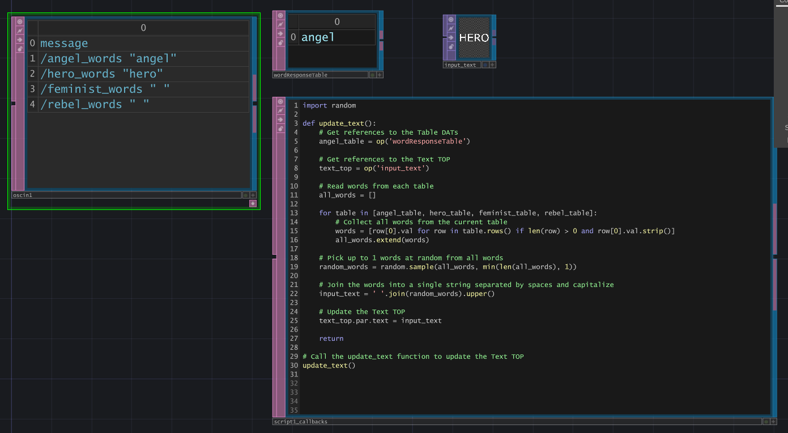Click the lock flag on input_text node
Screen dimensions: 788x433
point(451,47)
